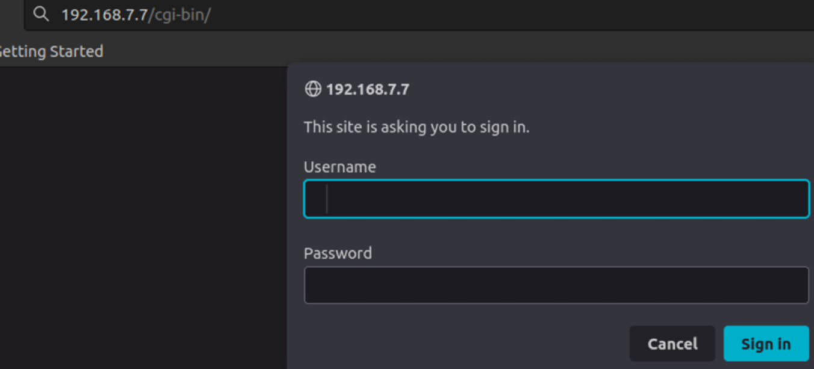Click the bold 192.168.7.7 dialog heading
This screenshot has width=814, height=369.
click(367, 90)
